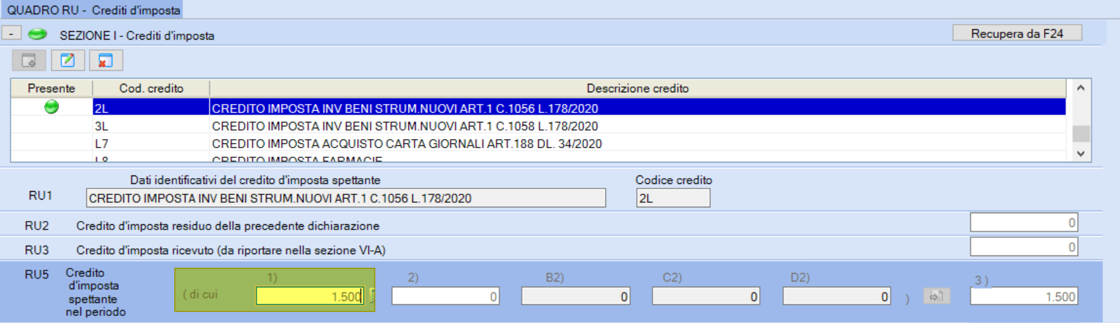Click the green status icon beside SEZIONE I
Screen dimensions: 1120x323
(x=38, y=34)
